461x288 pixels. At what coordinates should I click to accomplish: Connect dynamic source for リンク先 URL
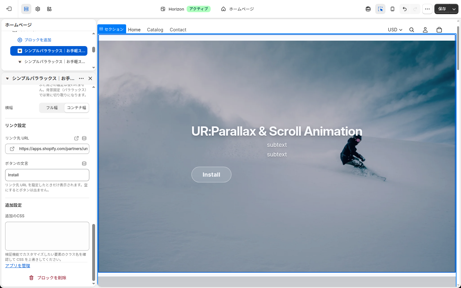click(84, 138)
